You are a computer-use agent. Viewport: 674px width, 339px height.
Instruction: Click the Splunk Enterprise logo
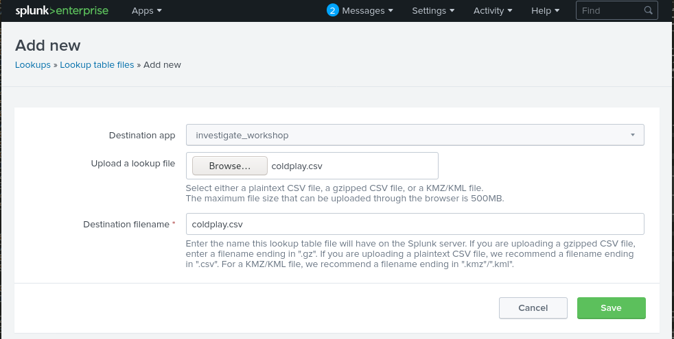tap(62, 11)
